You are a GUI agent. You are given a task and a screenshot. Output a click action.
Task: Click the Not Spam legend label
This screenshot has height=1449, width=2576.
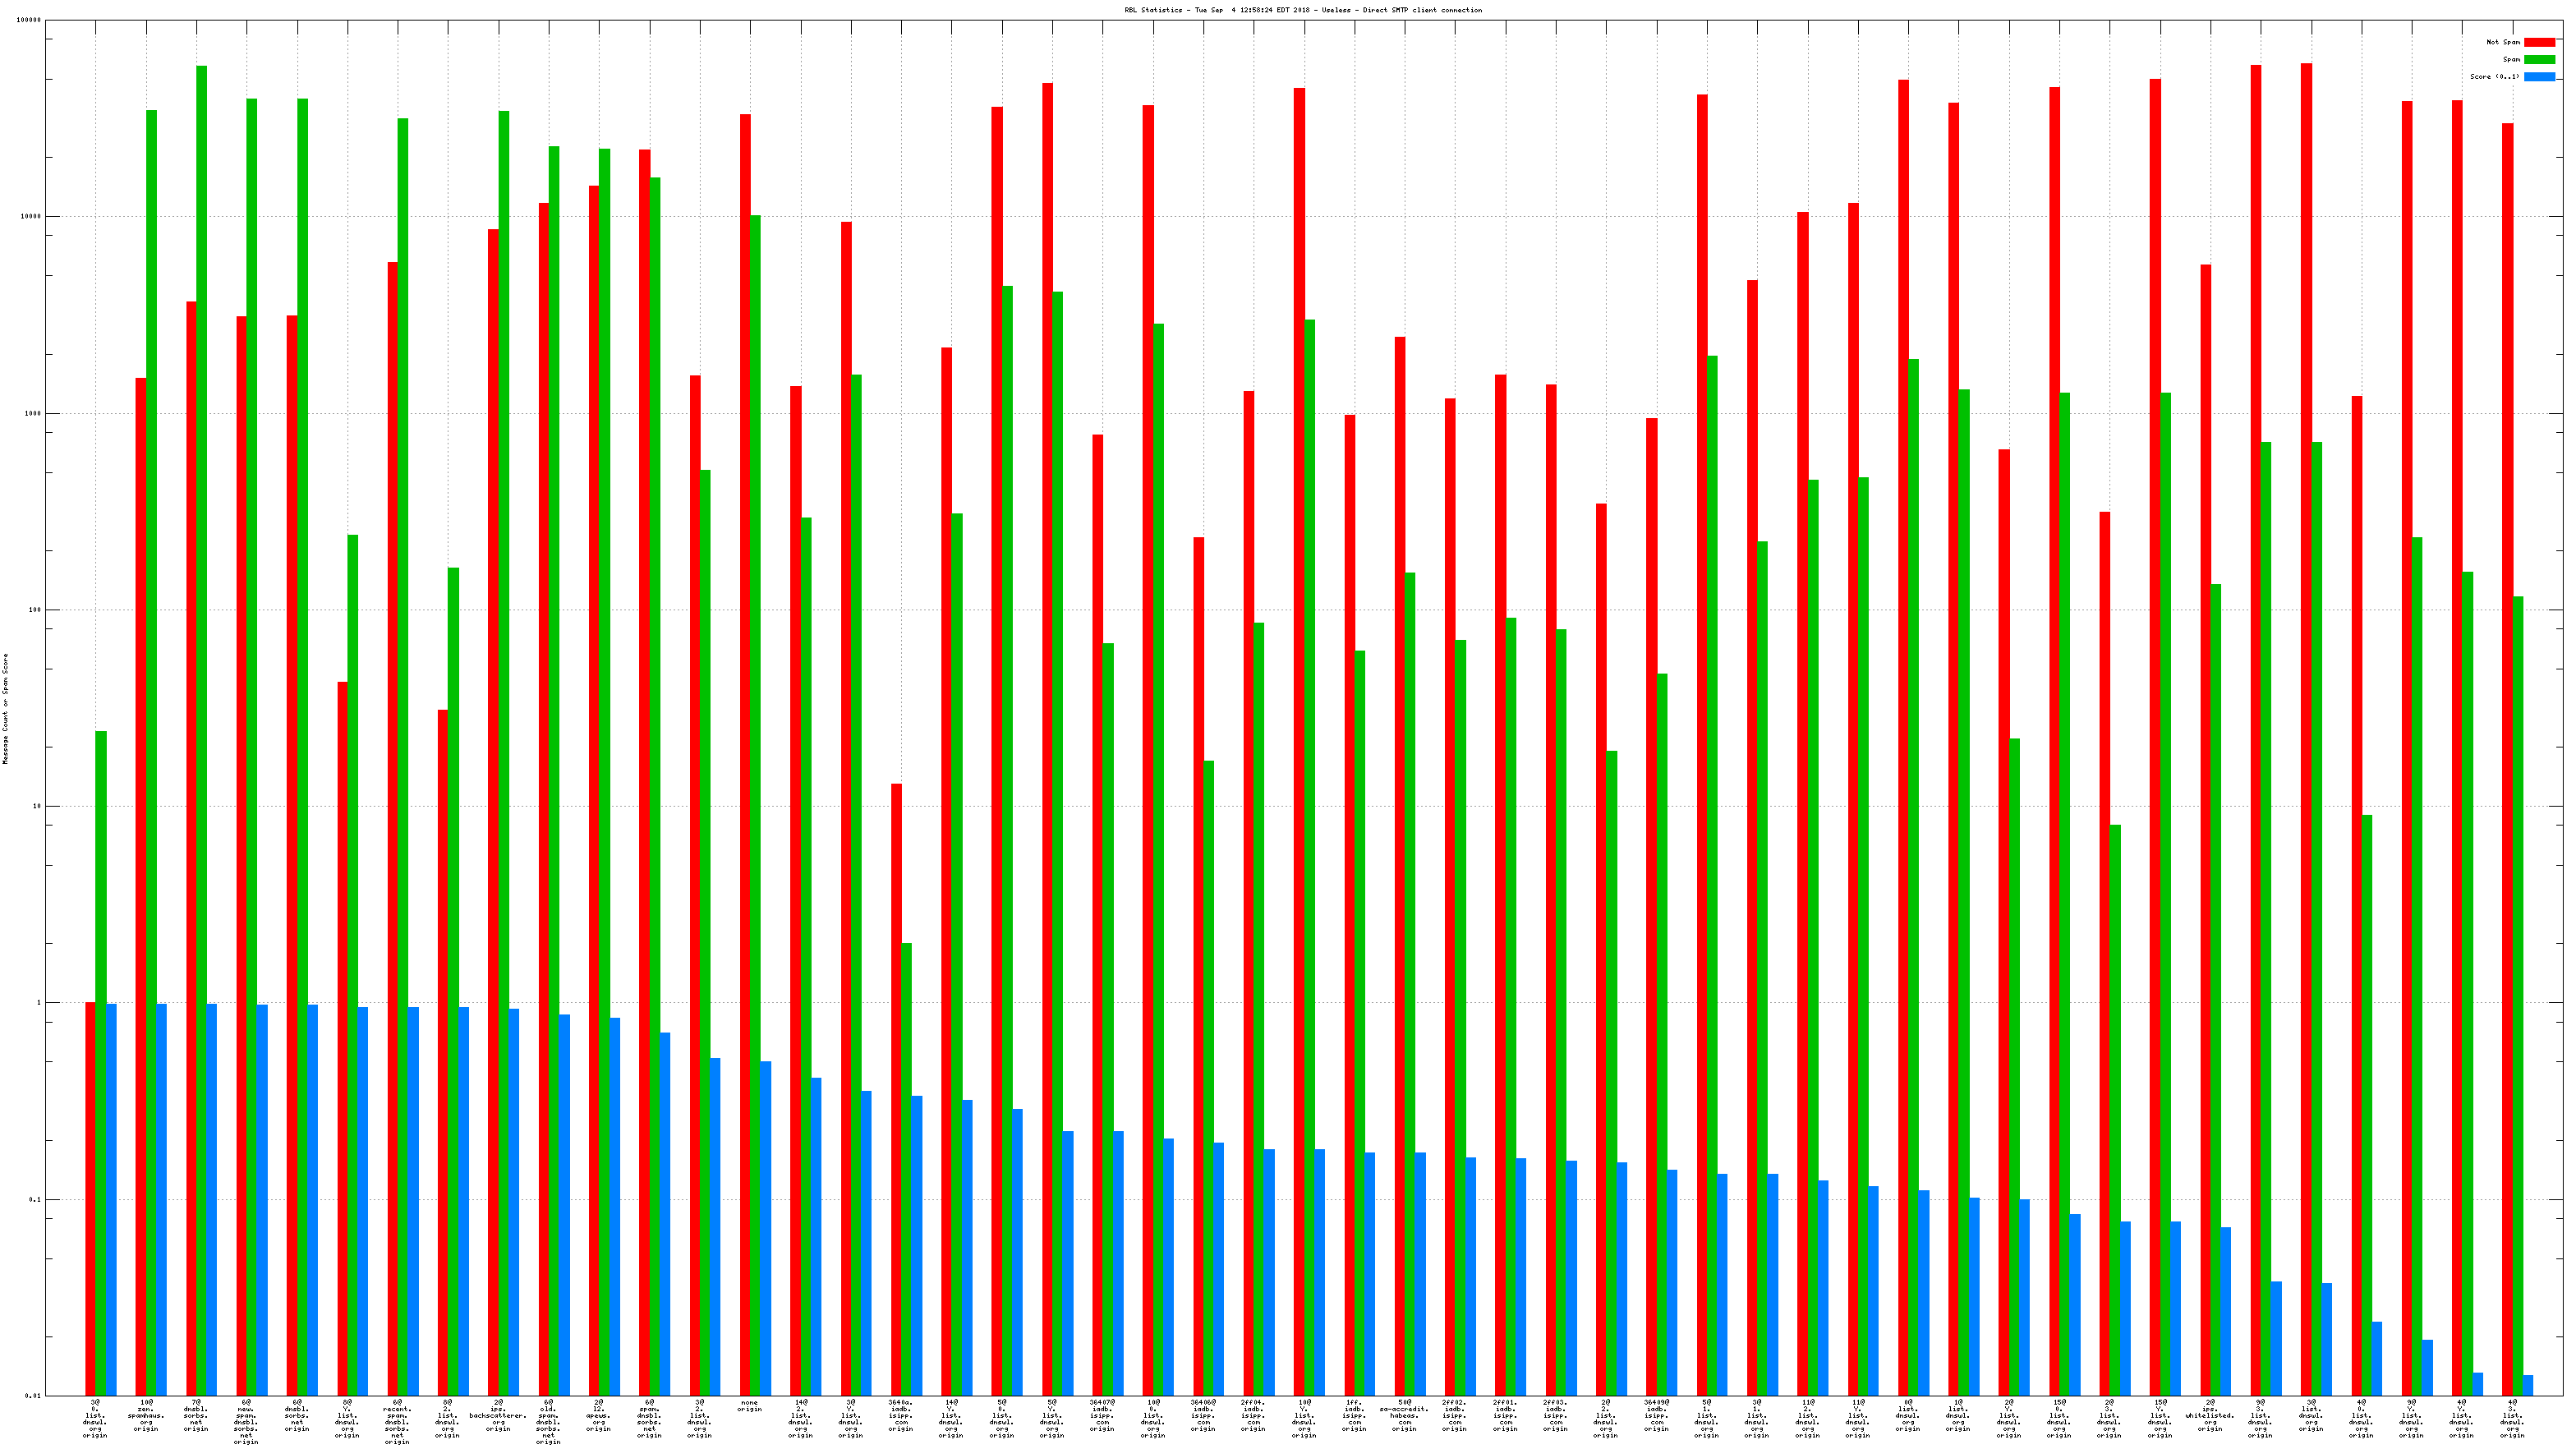pyautogui.click(x=2503, y=42)
